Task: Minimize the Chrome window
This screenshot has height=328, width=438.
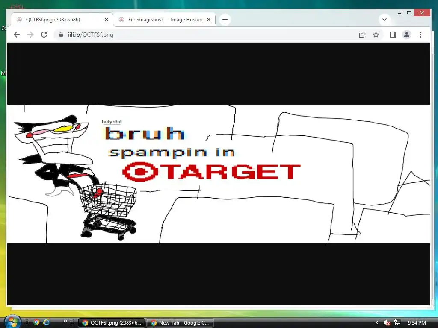Action: point(400,13)
